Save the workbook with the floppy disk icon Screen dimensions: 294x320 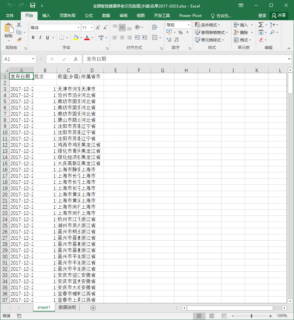[33, 6]
